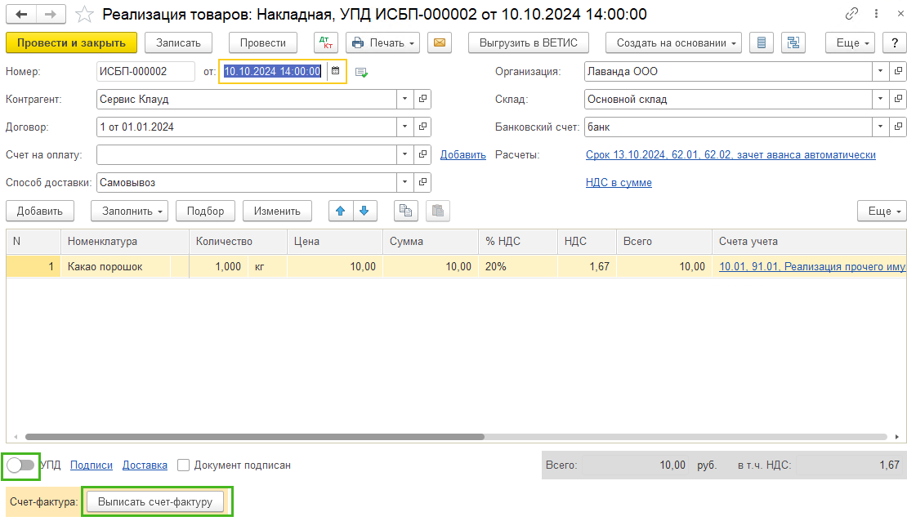
Task: Open the document list icon near Еще
Action: click(761, 42)
